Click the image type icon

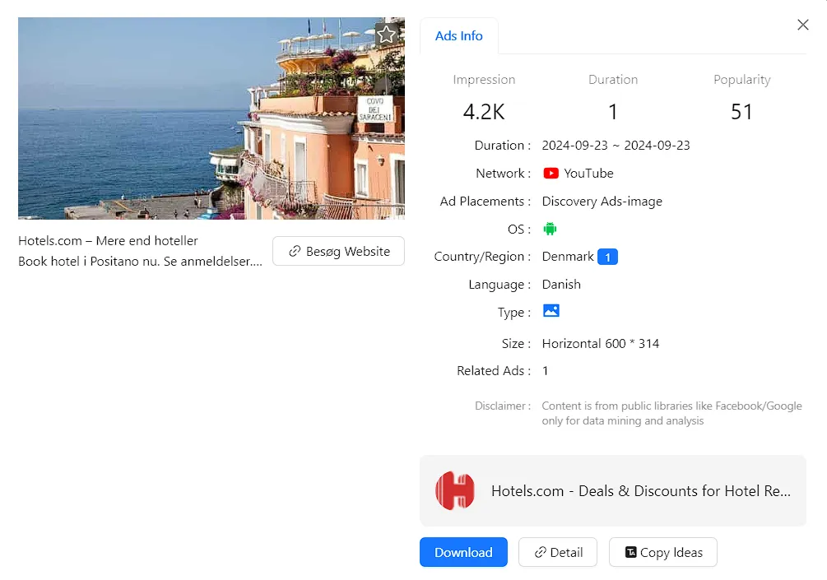tap(551, 311)
